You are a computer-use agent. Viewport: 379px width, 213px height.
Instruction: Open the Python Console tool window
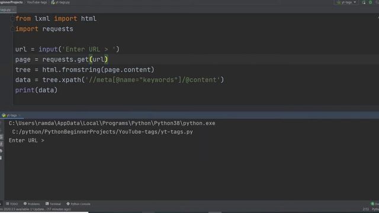(78, 204)
